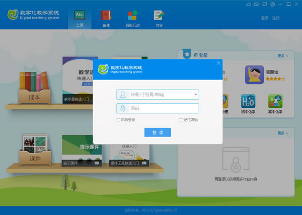Screen dimensions: 302x215
Task: Launch the 初中化学 H2O app icon
Action: point(248,101)
